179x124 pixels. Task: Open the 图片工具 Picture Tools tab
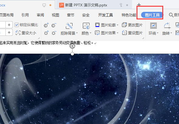[152, 15]
